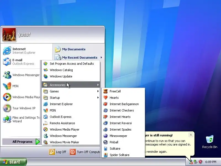Launch Windows Movie Maker
The height and width of the screenshot is (166, 221).
coord(71,142)
